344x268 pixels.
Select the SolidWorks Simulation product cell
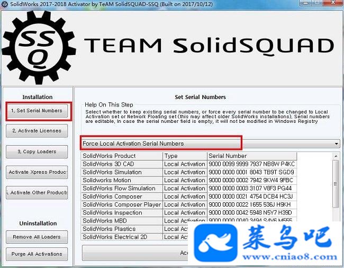(x=122, y=172)
